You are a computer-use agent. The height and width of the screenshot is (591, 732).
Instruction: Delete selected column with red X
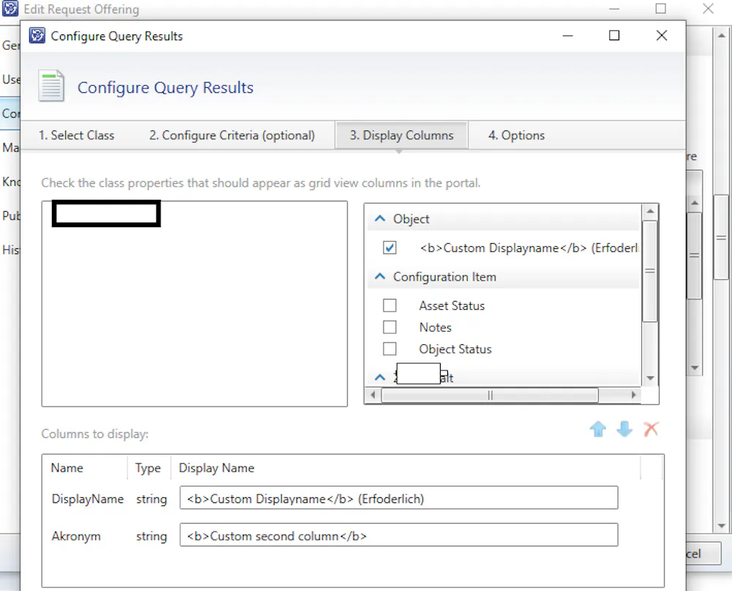click(651, 428)
